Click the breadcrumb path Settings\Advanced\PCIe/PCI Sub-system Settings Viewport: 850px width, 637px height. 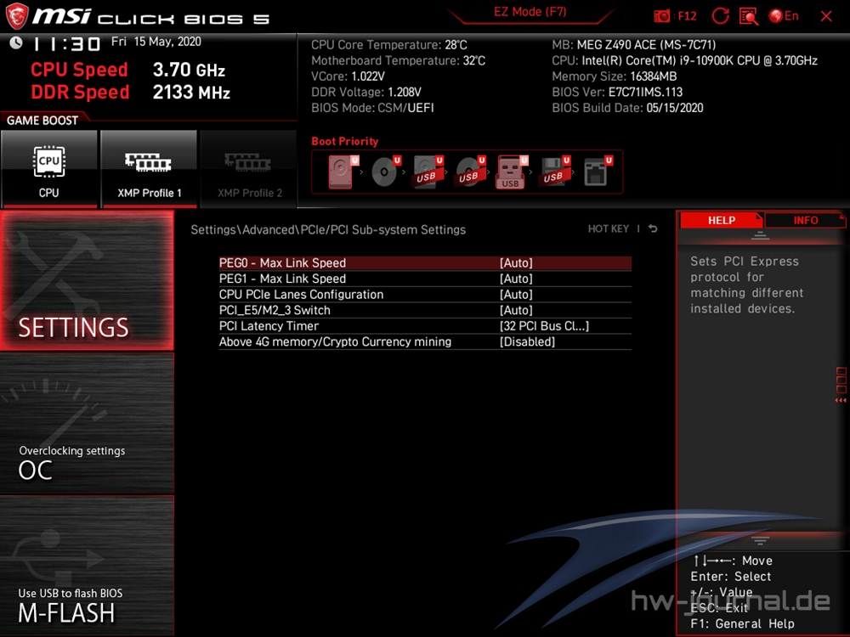328,229
